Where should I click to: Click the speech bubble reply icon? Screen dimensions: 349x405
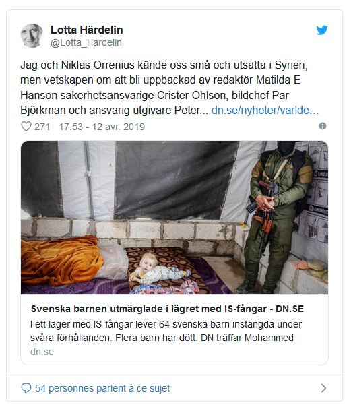click(x=26, y=388)
